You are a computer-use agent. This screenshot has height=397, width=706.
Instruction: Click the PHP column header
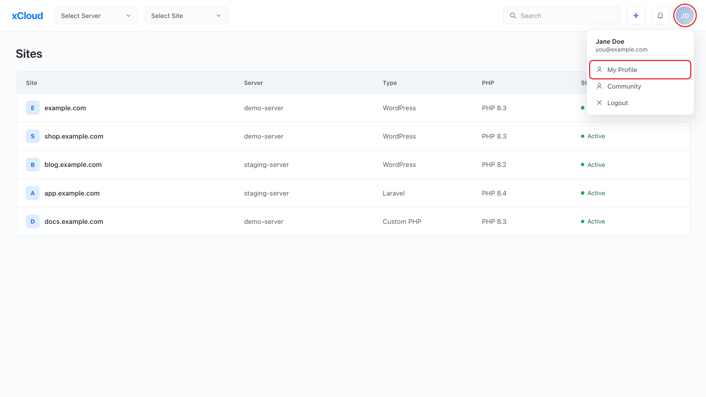tap(488, 83)
